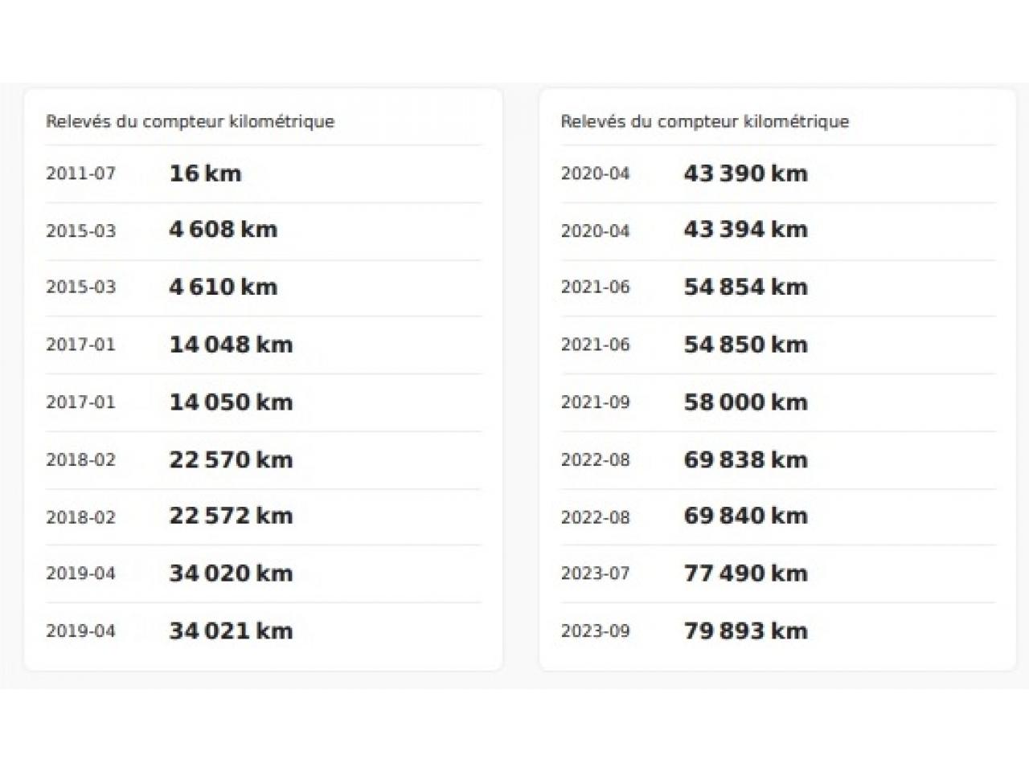Image resolution: width=1029 pixels, height=771 pixels.
Task: Select the 79 893 km final reading
Action: (745, 631)
